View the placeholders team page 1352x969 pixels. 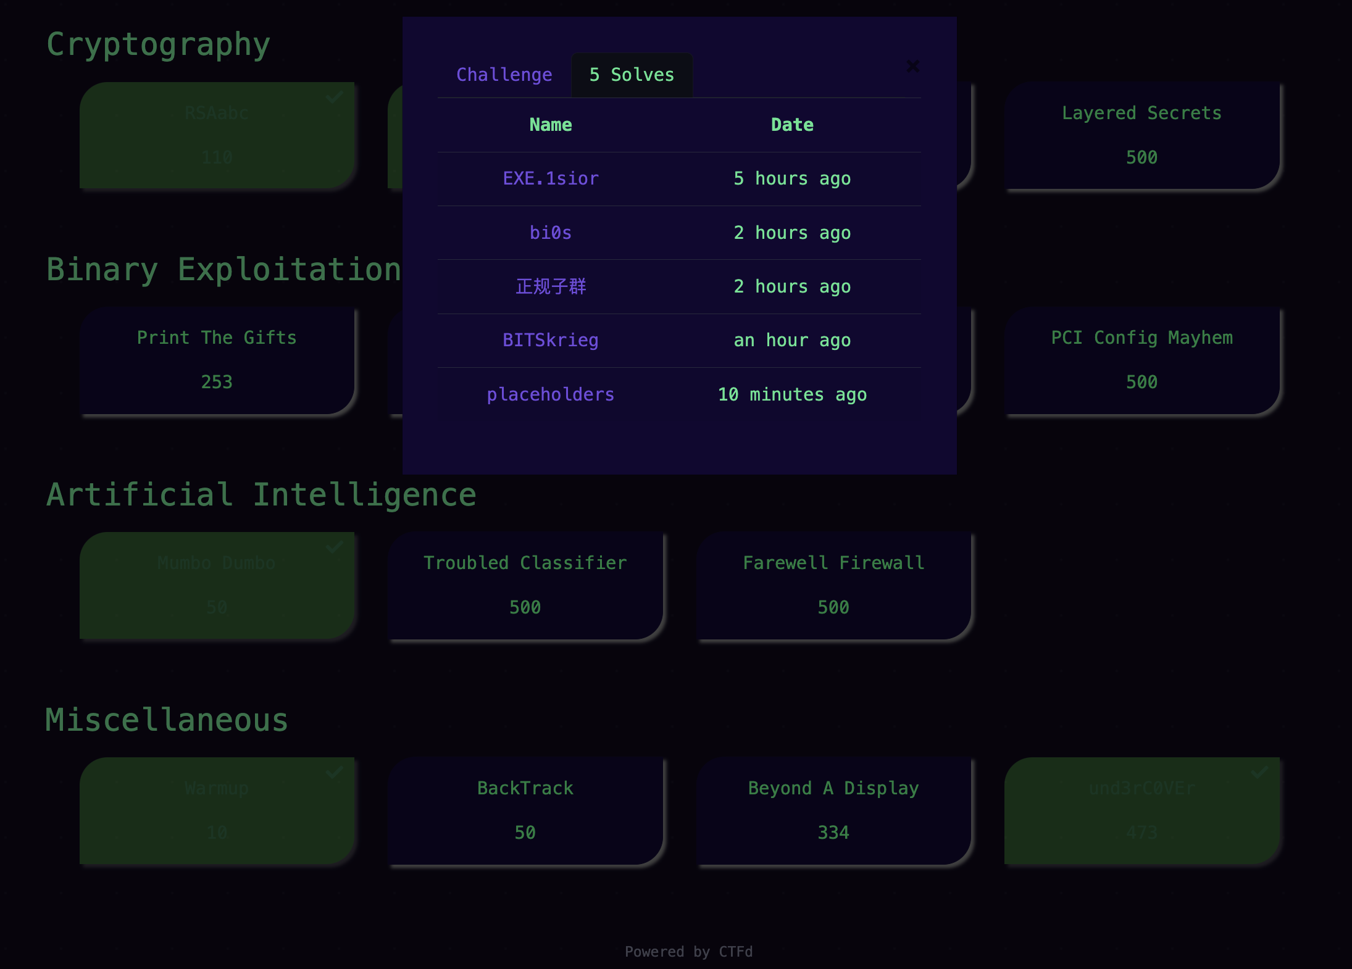[550, 394]
